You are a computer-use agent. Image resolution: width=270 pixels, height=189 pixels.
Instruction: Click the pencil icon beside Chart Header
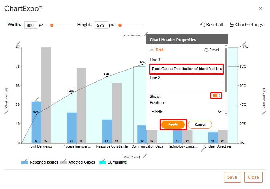click(x=145, y=35)
